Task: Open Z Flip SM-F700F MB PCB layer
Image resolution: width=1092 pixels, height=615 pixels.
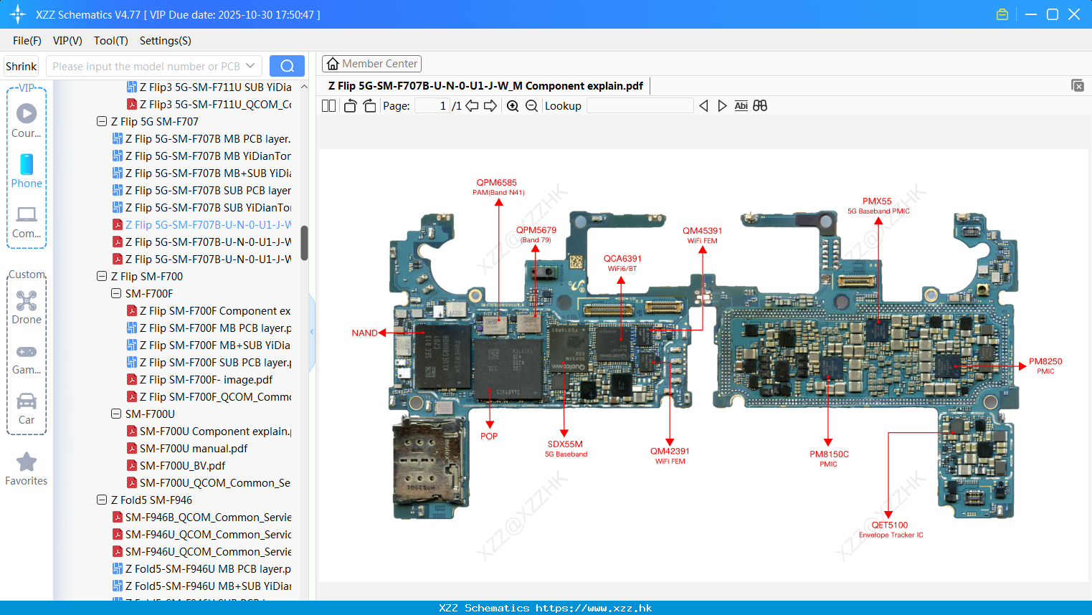Action: 209,328
